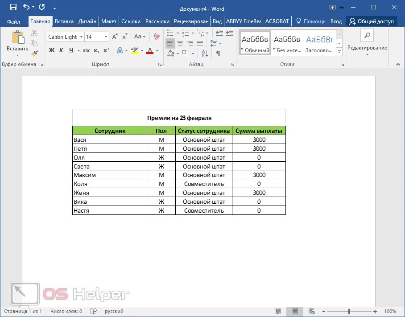
Task: Click the bulleted list icon
Action: point(170,33)
